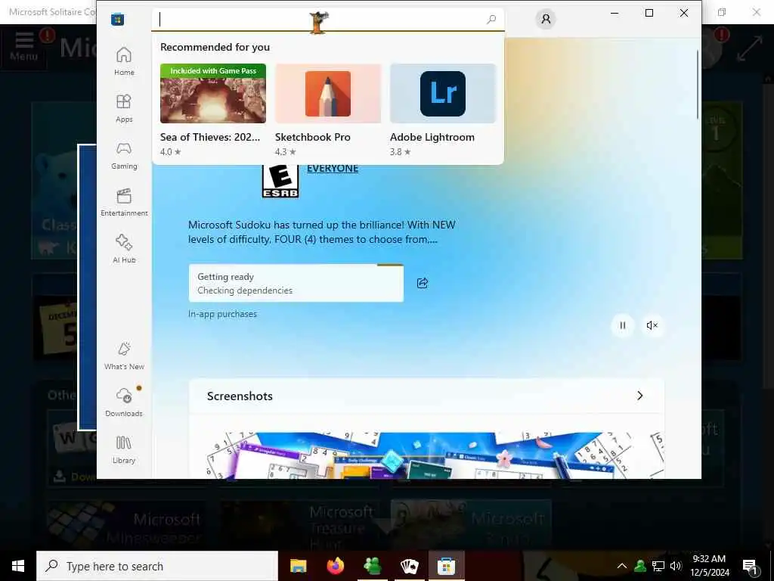Go to the Gaming section
This screenshot has height=581, width=774.
(x=124, y=155)
